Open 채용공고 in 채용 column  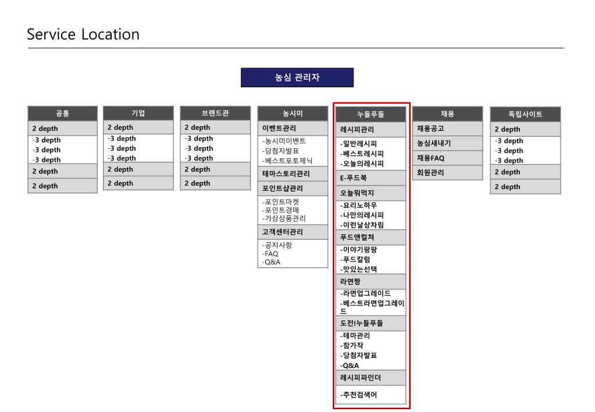pyautogui.click(x=447, y=129)
